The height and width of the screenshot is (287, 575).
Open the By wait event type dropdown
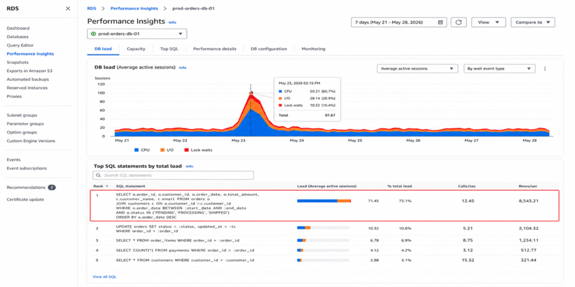499,68
